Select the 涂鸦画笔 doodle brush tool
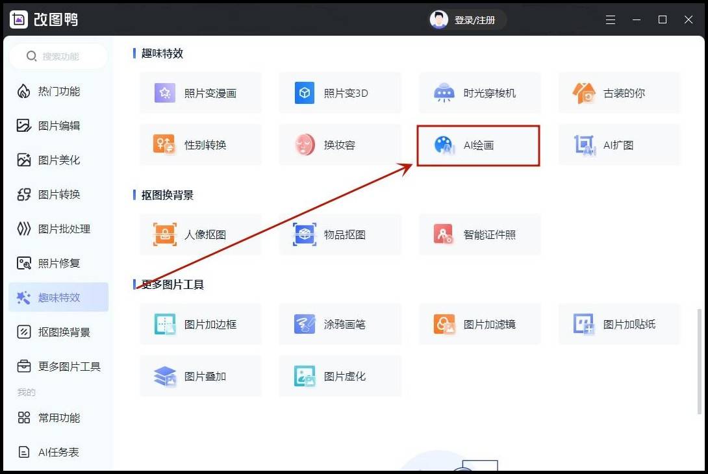The height and width of the screenshot is (474, 708). (340, 324)
